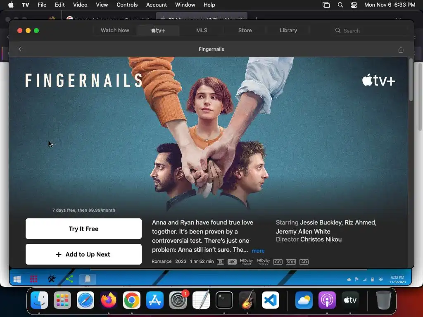
Task: Open App Store in the Dock
Action: tap(155, 300)
